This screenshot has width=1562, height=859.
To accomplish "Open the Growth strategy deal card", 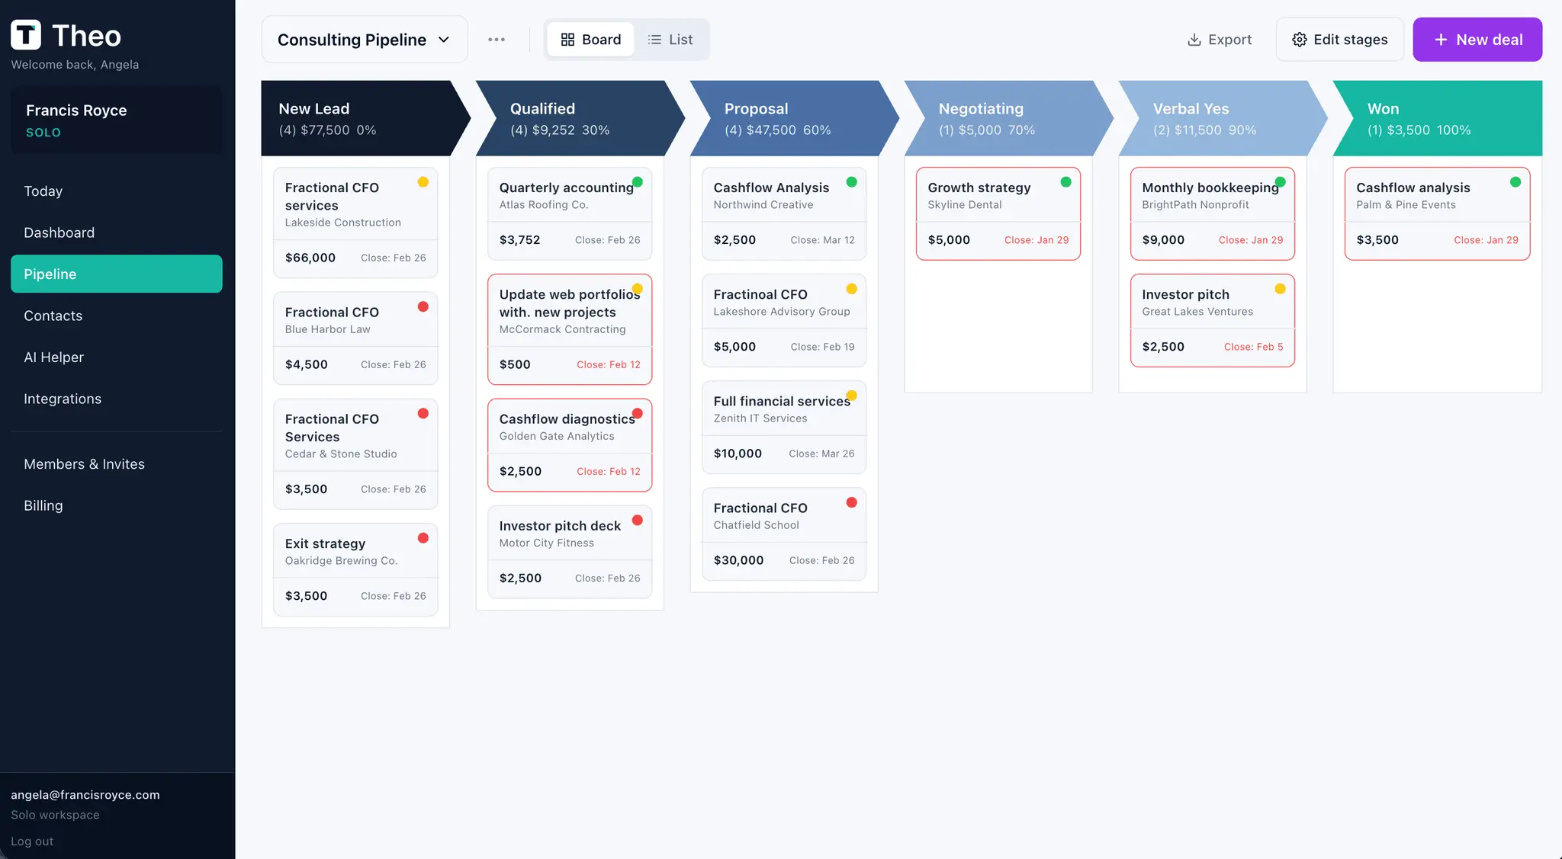I will pyautogui.click(x=998, y=213).
